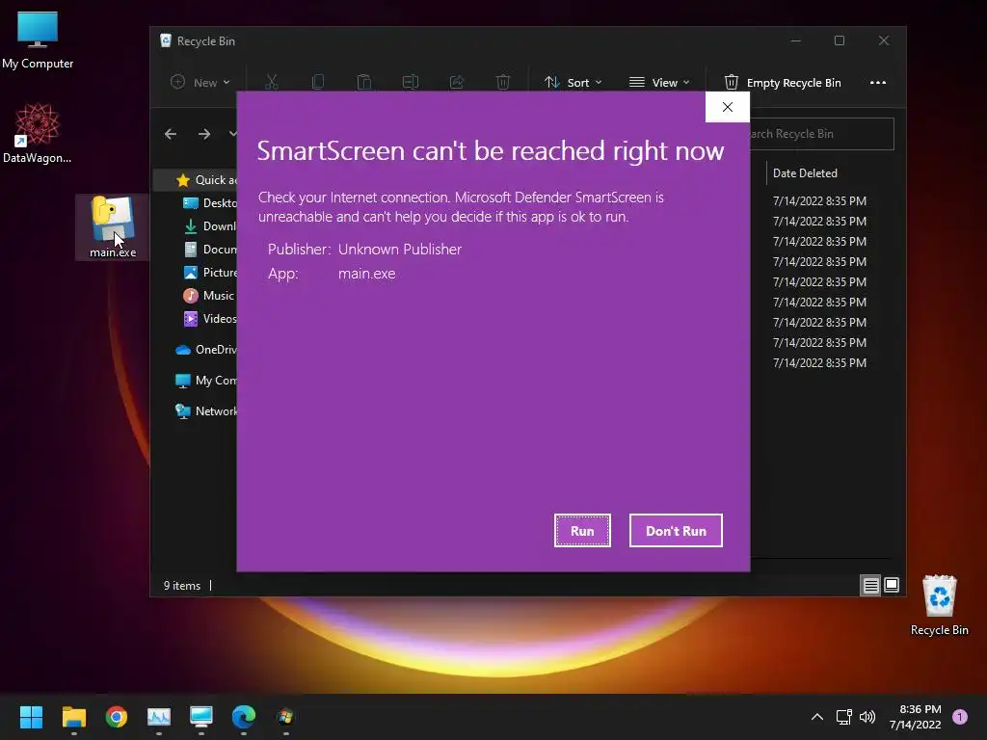Close the Recycle Bin window

tap(884, 40)
